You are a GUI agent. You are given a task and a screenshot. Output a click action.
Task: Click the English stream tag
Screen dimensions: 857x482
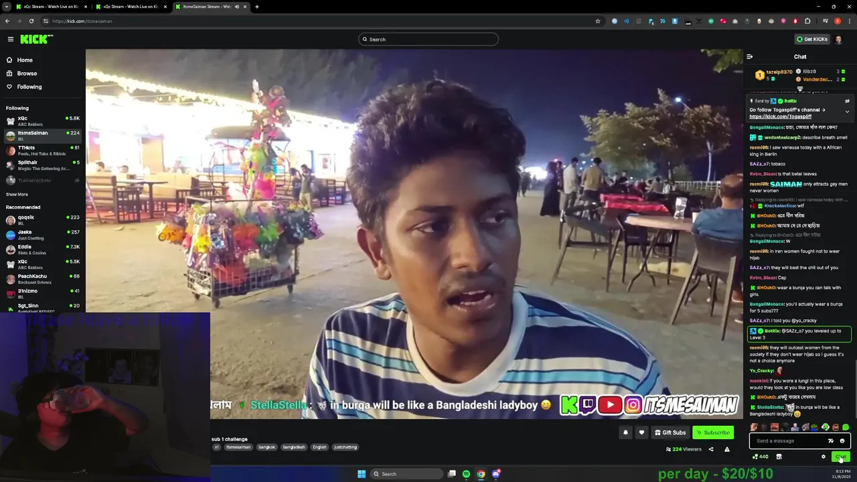319,447
